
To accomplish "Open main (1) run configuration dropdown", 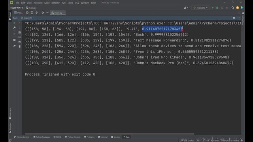I will coord(200,8).
